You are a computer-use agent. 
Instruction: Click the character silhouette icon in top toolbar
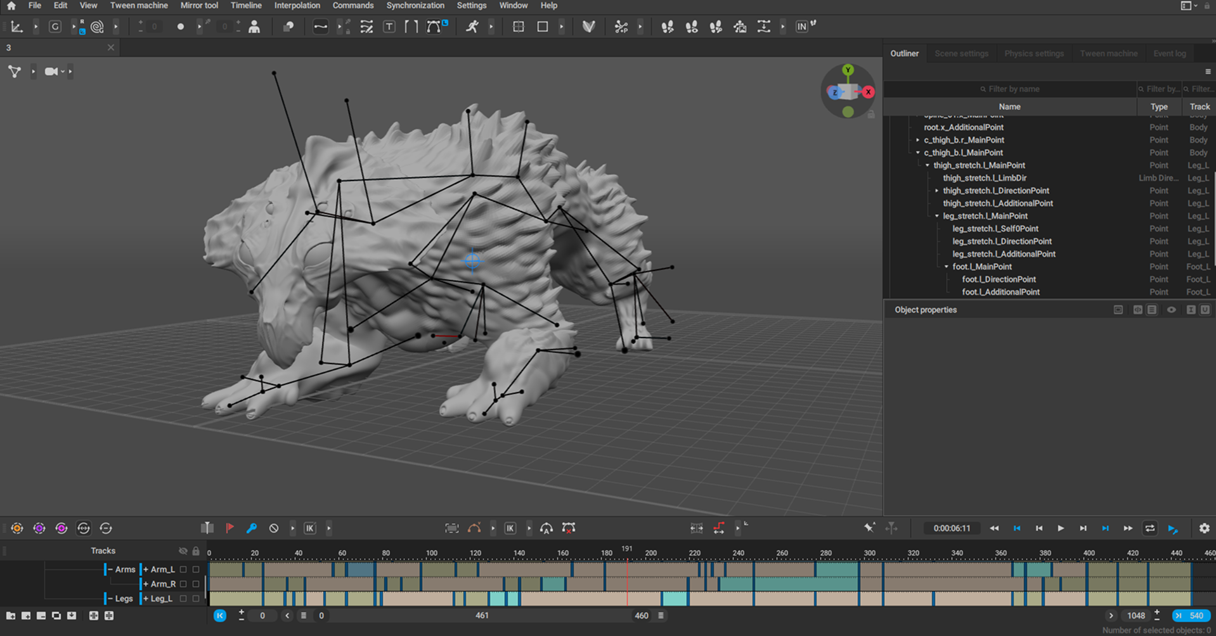click(254, 27)
